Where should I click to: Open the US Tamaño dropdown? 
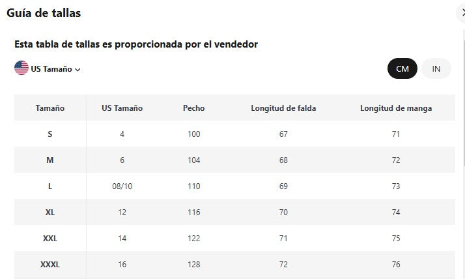click(51, 69)
